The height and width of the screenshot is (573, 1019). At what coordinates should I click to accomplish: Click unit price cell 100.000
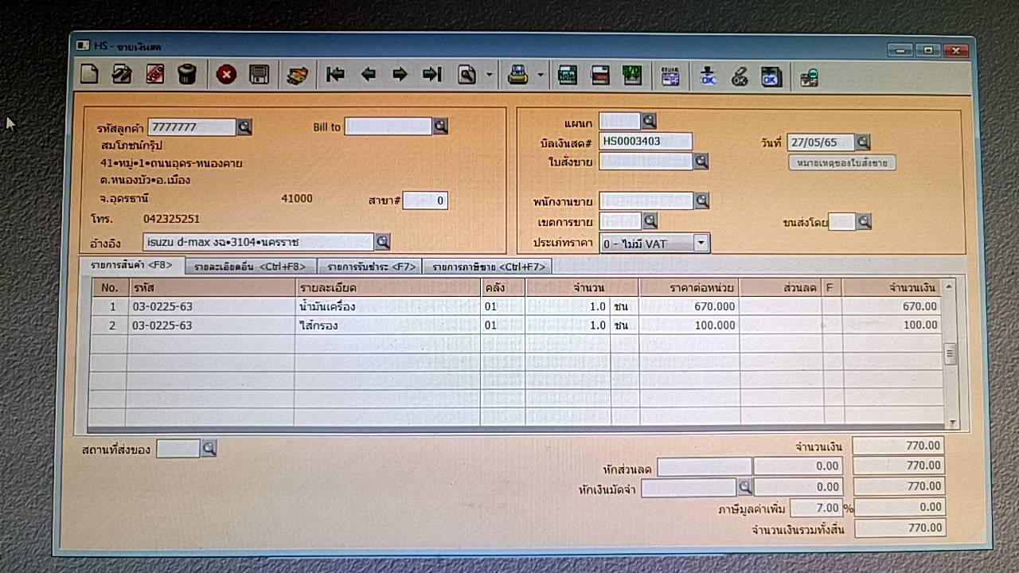[689, 325]
